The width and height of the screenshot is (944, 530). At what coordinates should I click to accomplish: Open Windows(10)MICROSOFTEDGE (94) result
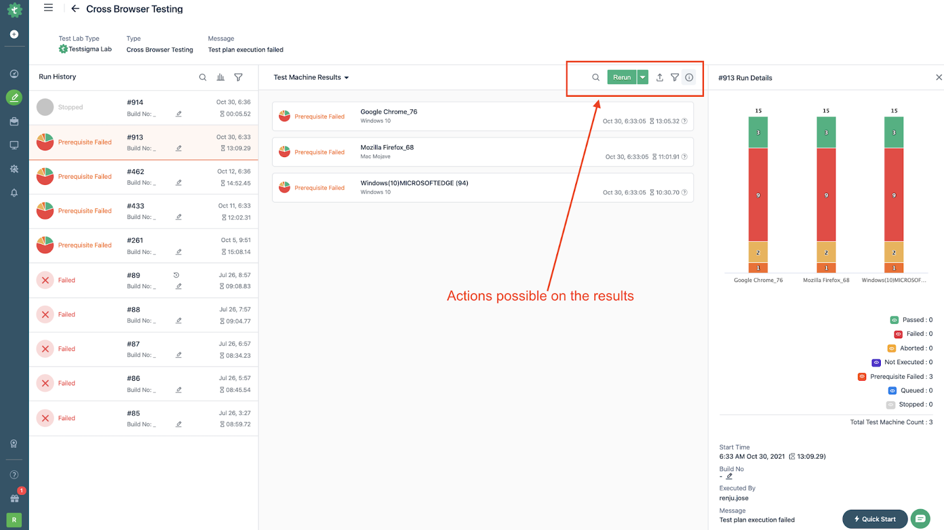click(483, 188)
